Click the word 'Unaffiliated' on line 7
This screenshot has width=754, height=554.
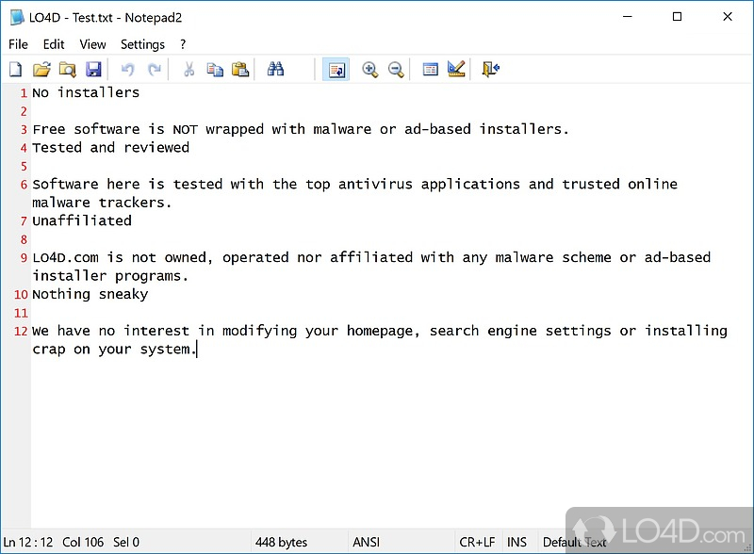(82, 220)
